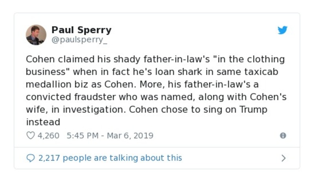Click the final word 'instead'
The height and width of the screenshot is (183, 314).
tap(43, 122)
